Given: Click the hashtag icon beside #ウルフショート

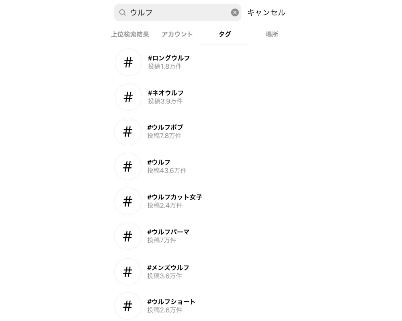Looking at the screenshot, I should coord(128,306).
